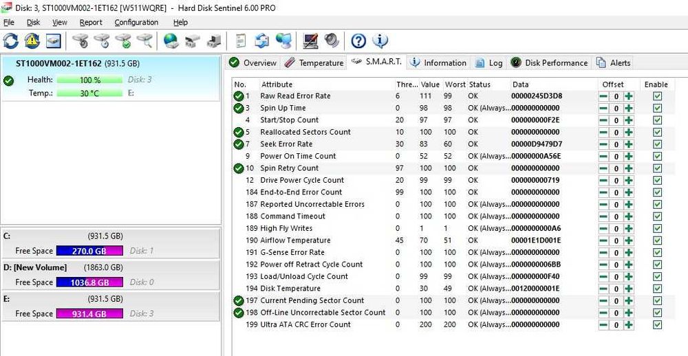
Task: Switch to the Temperature tab
Action: [x=313, y=63]
